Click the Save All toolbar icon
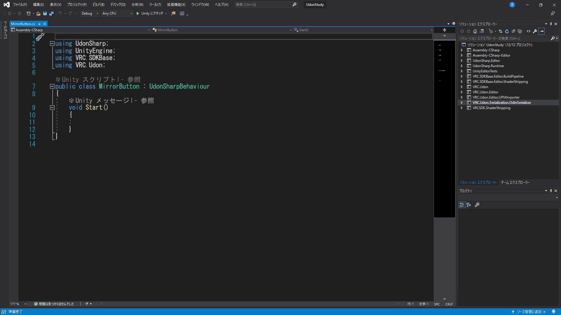 [x=51, y=13]
